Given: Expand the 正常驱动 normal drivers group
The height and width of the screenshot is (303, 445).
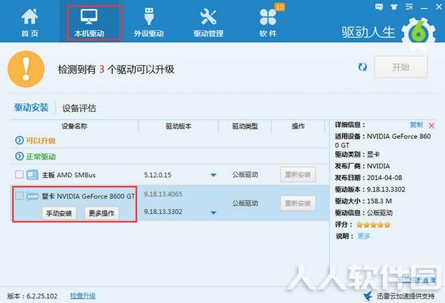Looking at the screenshot, I should (19, 156).
